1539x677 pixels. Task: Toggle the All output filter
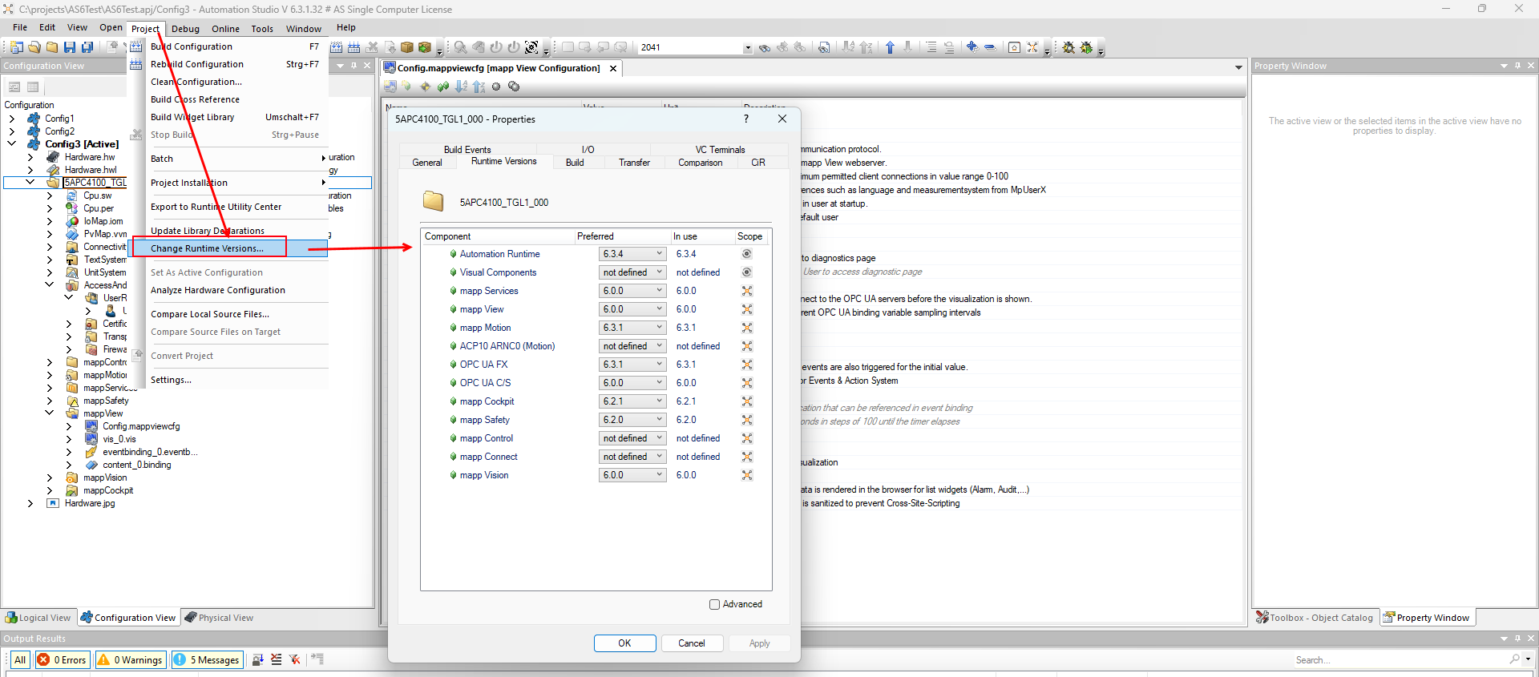click(x=20, y=659)
